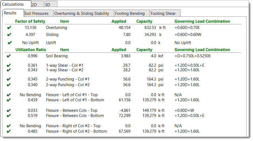
Task: Click the +0.90D+W load combination
Action: 184,110
